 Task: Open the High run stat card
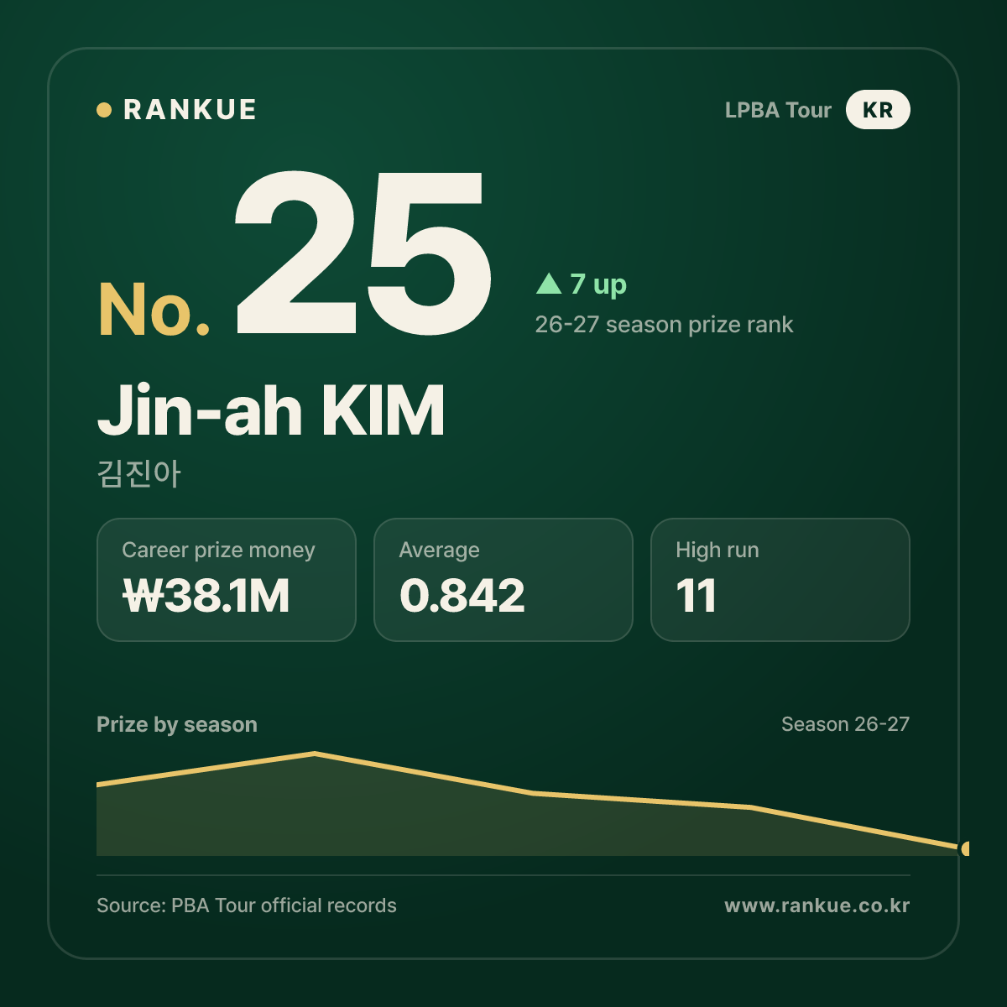point(780,580)
